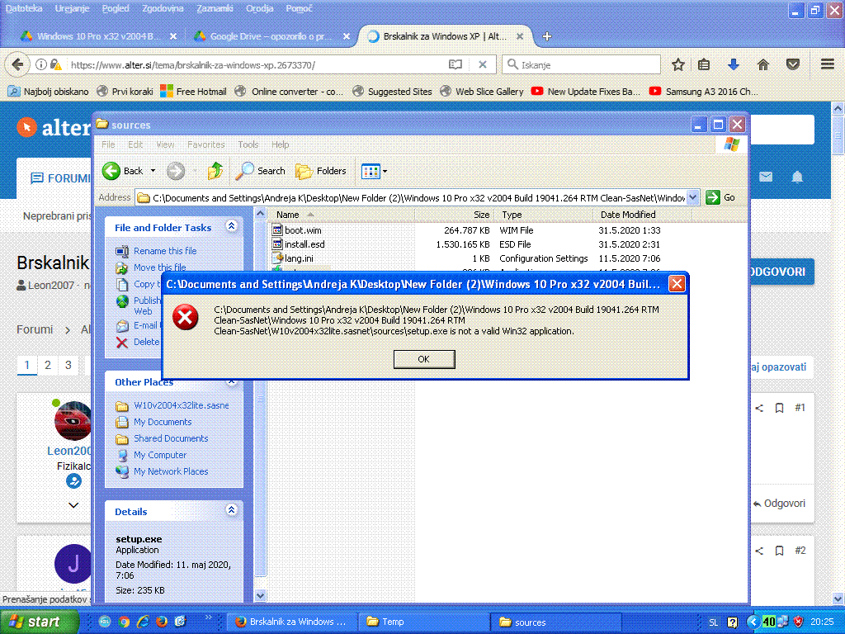The image size is (845, 634).
Task: Expand the Views dropdown arrow
Action: [385, 172]
